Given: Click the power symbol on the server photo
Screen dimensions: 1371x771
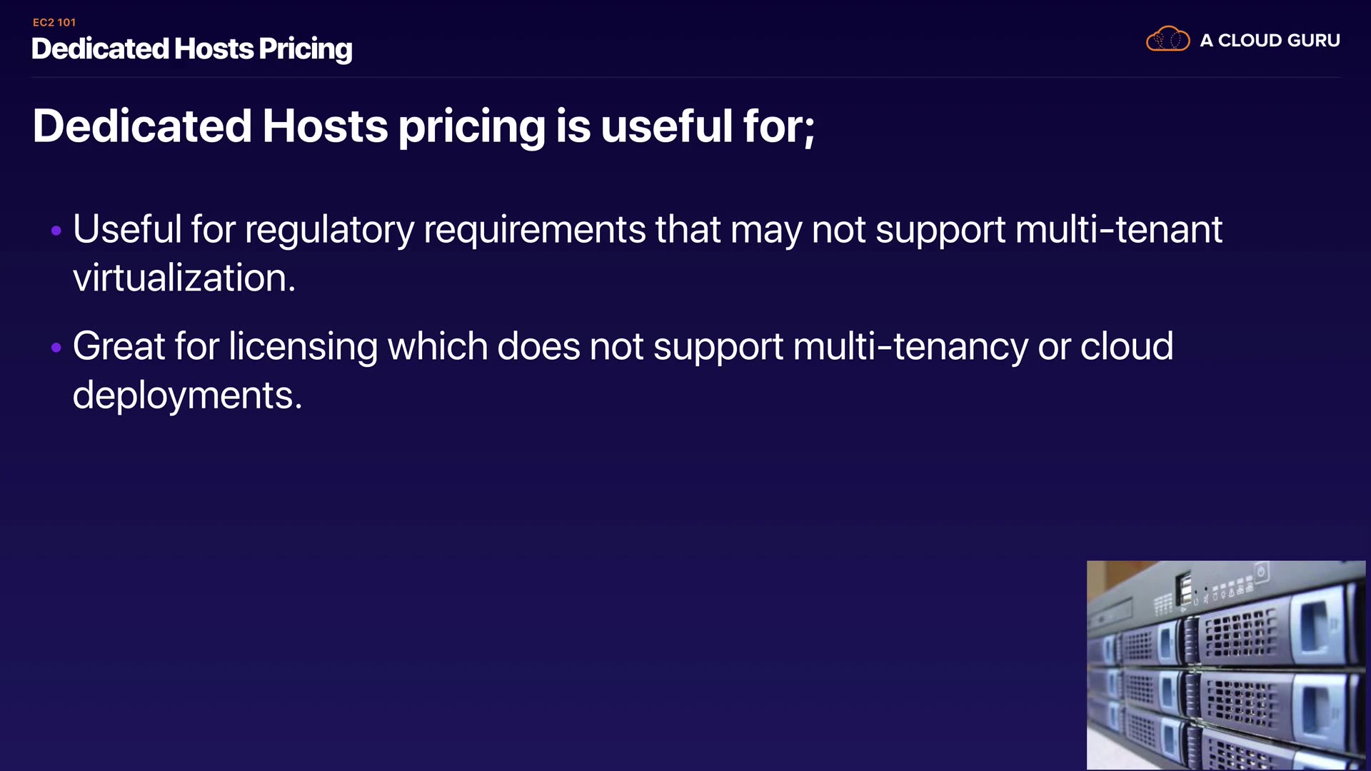Looking at the screenshot, I should 1261,572.
